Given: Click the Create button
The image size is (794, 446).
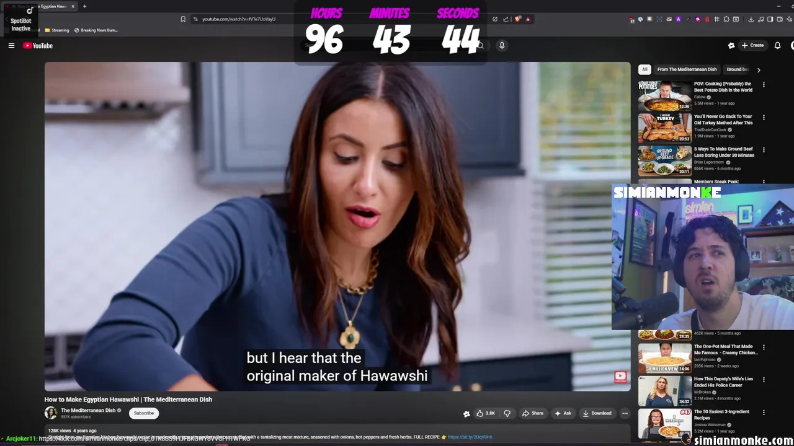Looking at the screenshot, I should pos(752,45).
